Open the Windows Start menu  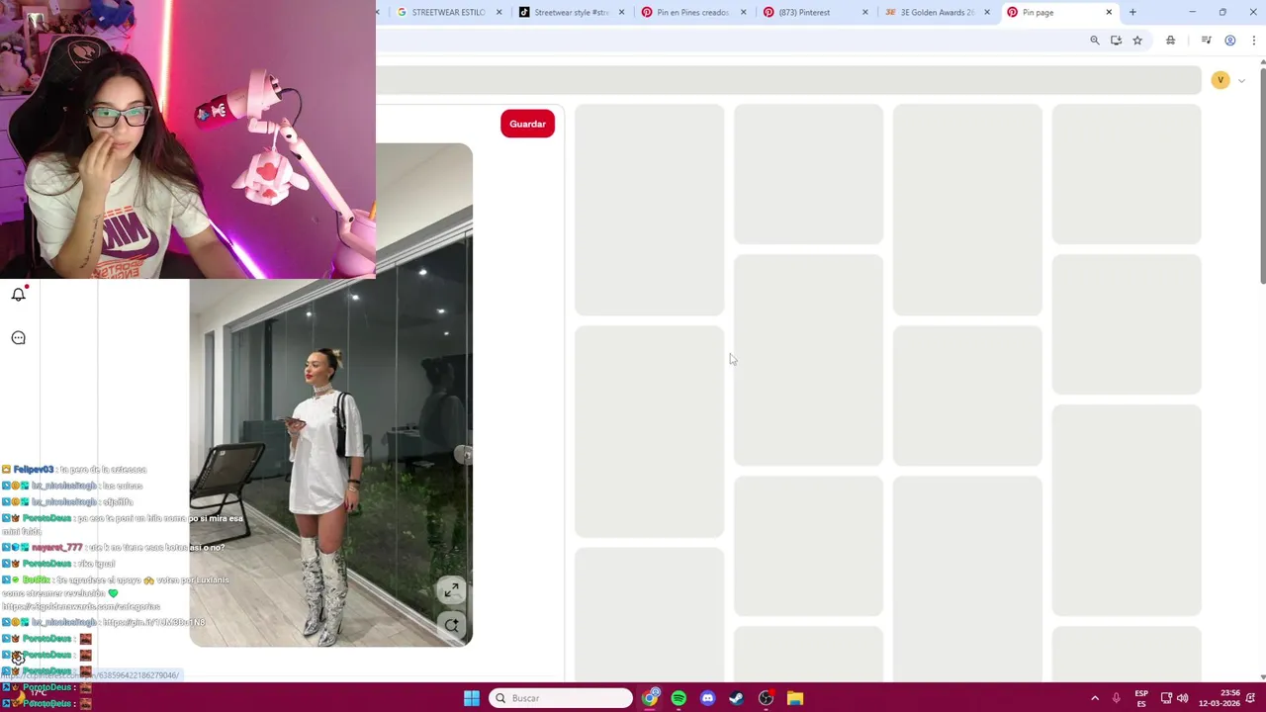472,698
